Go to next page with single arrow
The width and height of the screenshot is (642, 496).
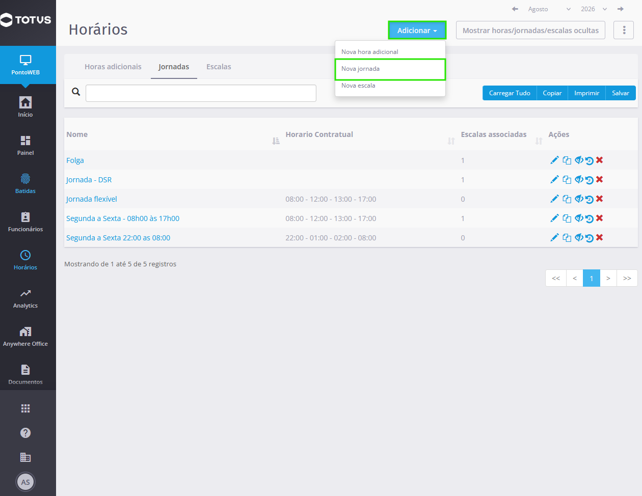(608, 278)
